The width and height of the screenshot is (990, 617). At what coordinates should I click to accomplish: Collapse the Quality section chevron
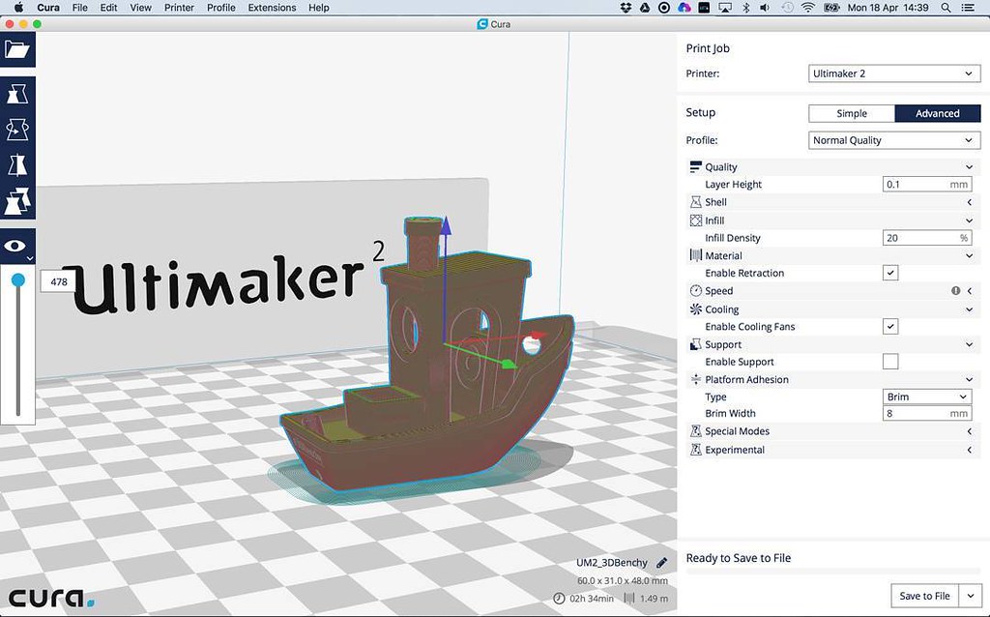pos(969,166)
